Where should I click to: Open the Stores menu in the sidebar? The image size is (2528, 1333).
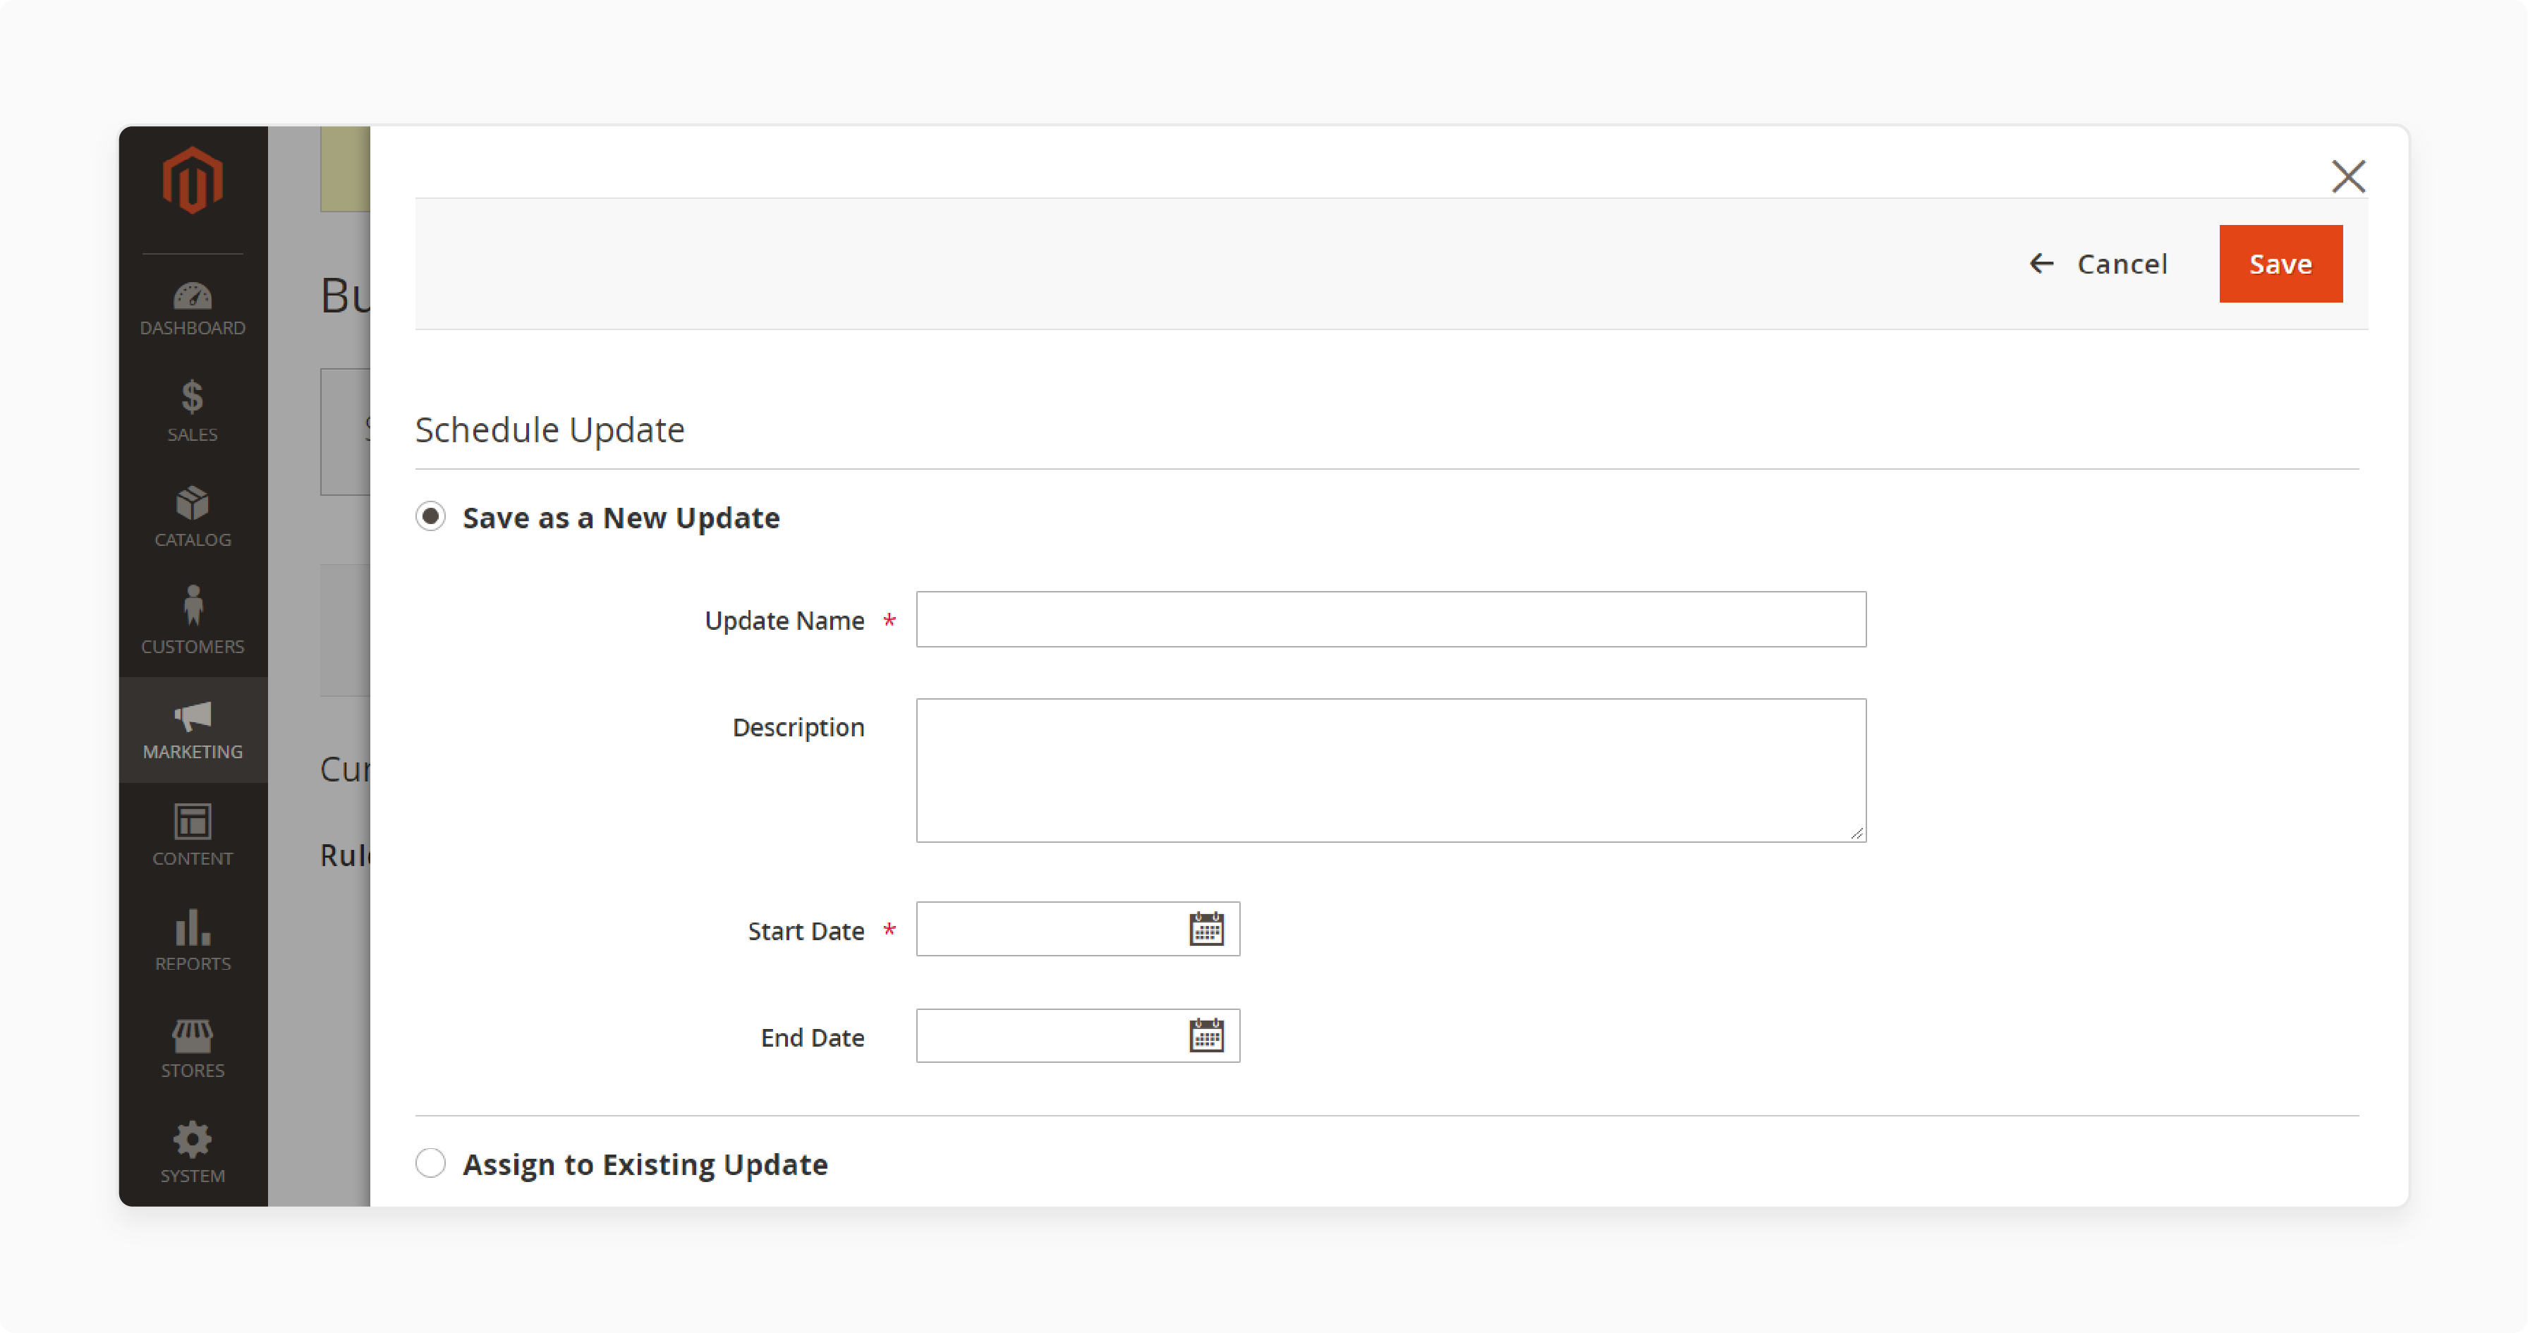(x=193, y=1047)
